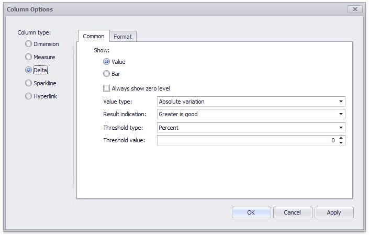
Task: Click the Cancel button
Action: click(292, 212)
